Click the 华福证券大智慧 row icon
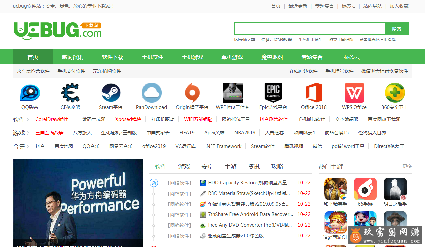 point(203,204)
